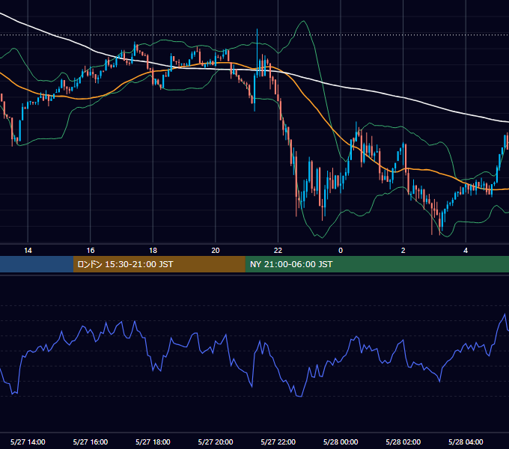Click the 5/27 18:00 time label
Screen dimensions: 509x449
(x=153, y=442)
